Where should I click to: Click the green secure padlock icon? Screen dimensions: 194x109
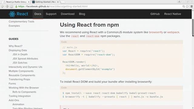[16, 6]
